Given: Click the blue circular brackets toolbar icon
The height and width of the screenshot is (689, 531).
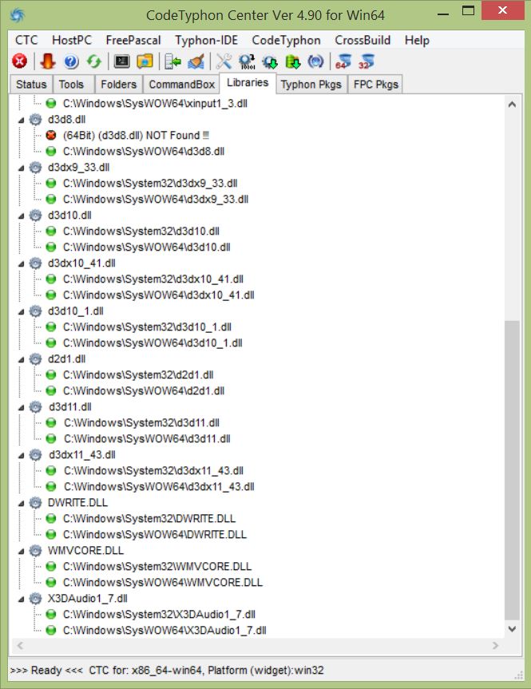Looking at the screenshot, I should tap(315, 61).
